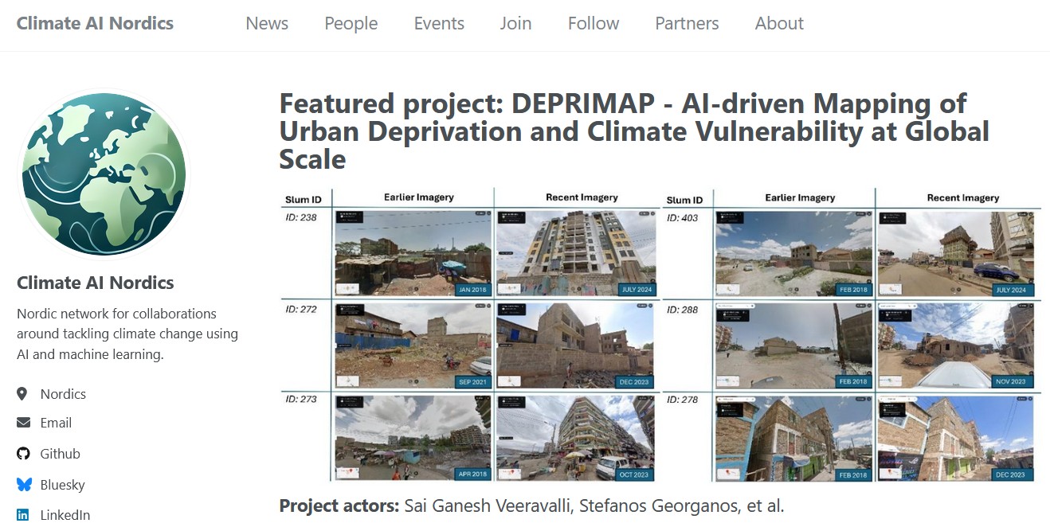The image size is (1050, 527).
Task: Click the ID 403 July 2024 recent imagery
Action: click(x=955, y=253)
